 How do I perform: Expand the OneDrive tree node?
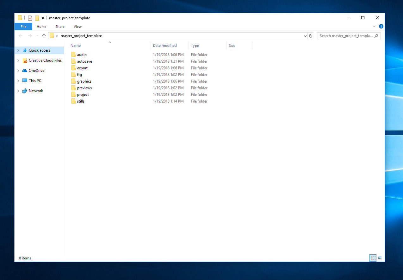click(x=18, y=71)
